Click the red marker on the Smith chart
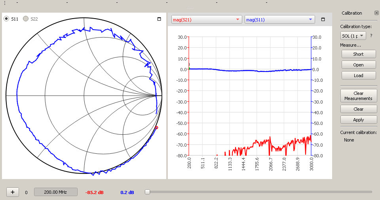This screenshot has width=380, height=200. tap(157, 128)
